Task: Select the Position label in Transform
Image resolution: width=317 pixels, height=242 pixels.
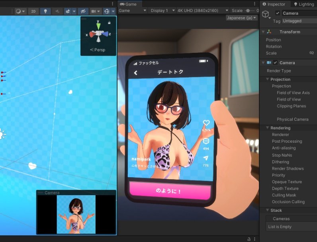Action: click(x=273, y=40)
